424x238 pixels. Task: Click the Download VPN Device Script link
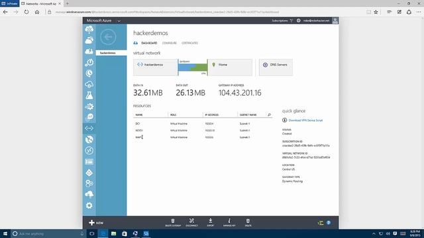[305, 120]
